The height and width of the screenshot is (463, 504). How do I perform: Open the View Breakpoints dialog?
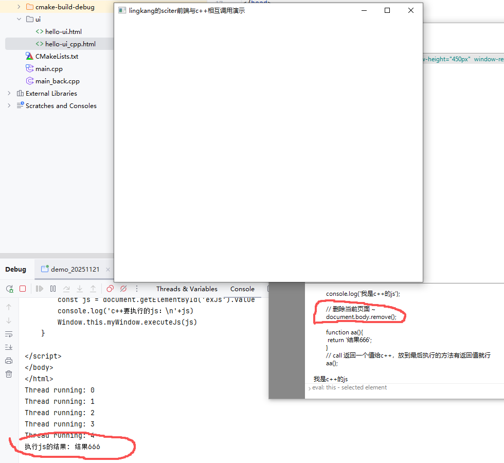(x=110, y=289)
